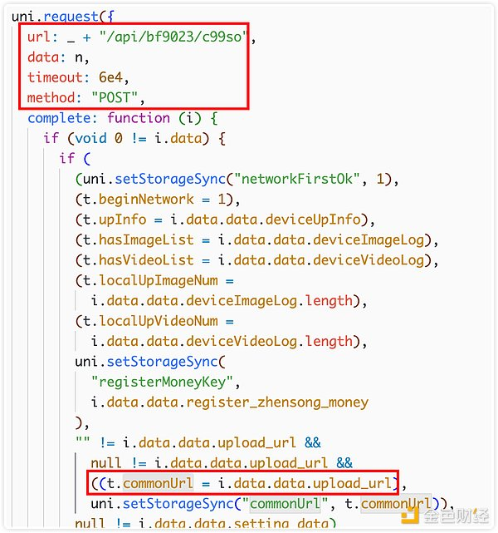Click the setting_data line at the bottom
Viewport: 498px width, 533px height.
205,524
